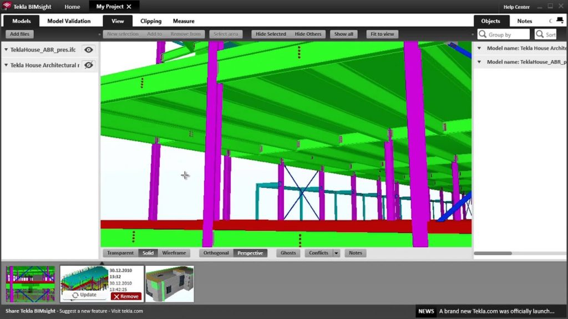The height and width of the screenshot is (319, 568).
Task: Click the pin icon at top right
Action: pos(560,20)
